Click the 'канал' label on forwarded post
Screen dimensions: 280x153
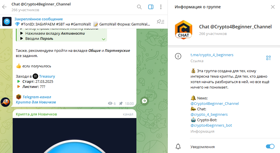(x=128, y=114)
